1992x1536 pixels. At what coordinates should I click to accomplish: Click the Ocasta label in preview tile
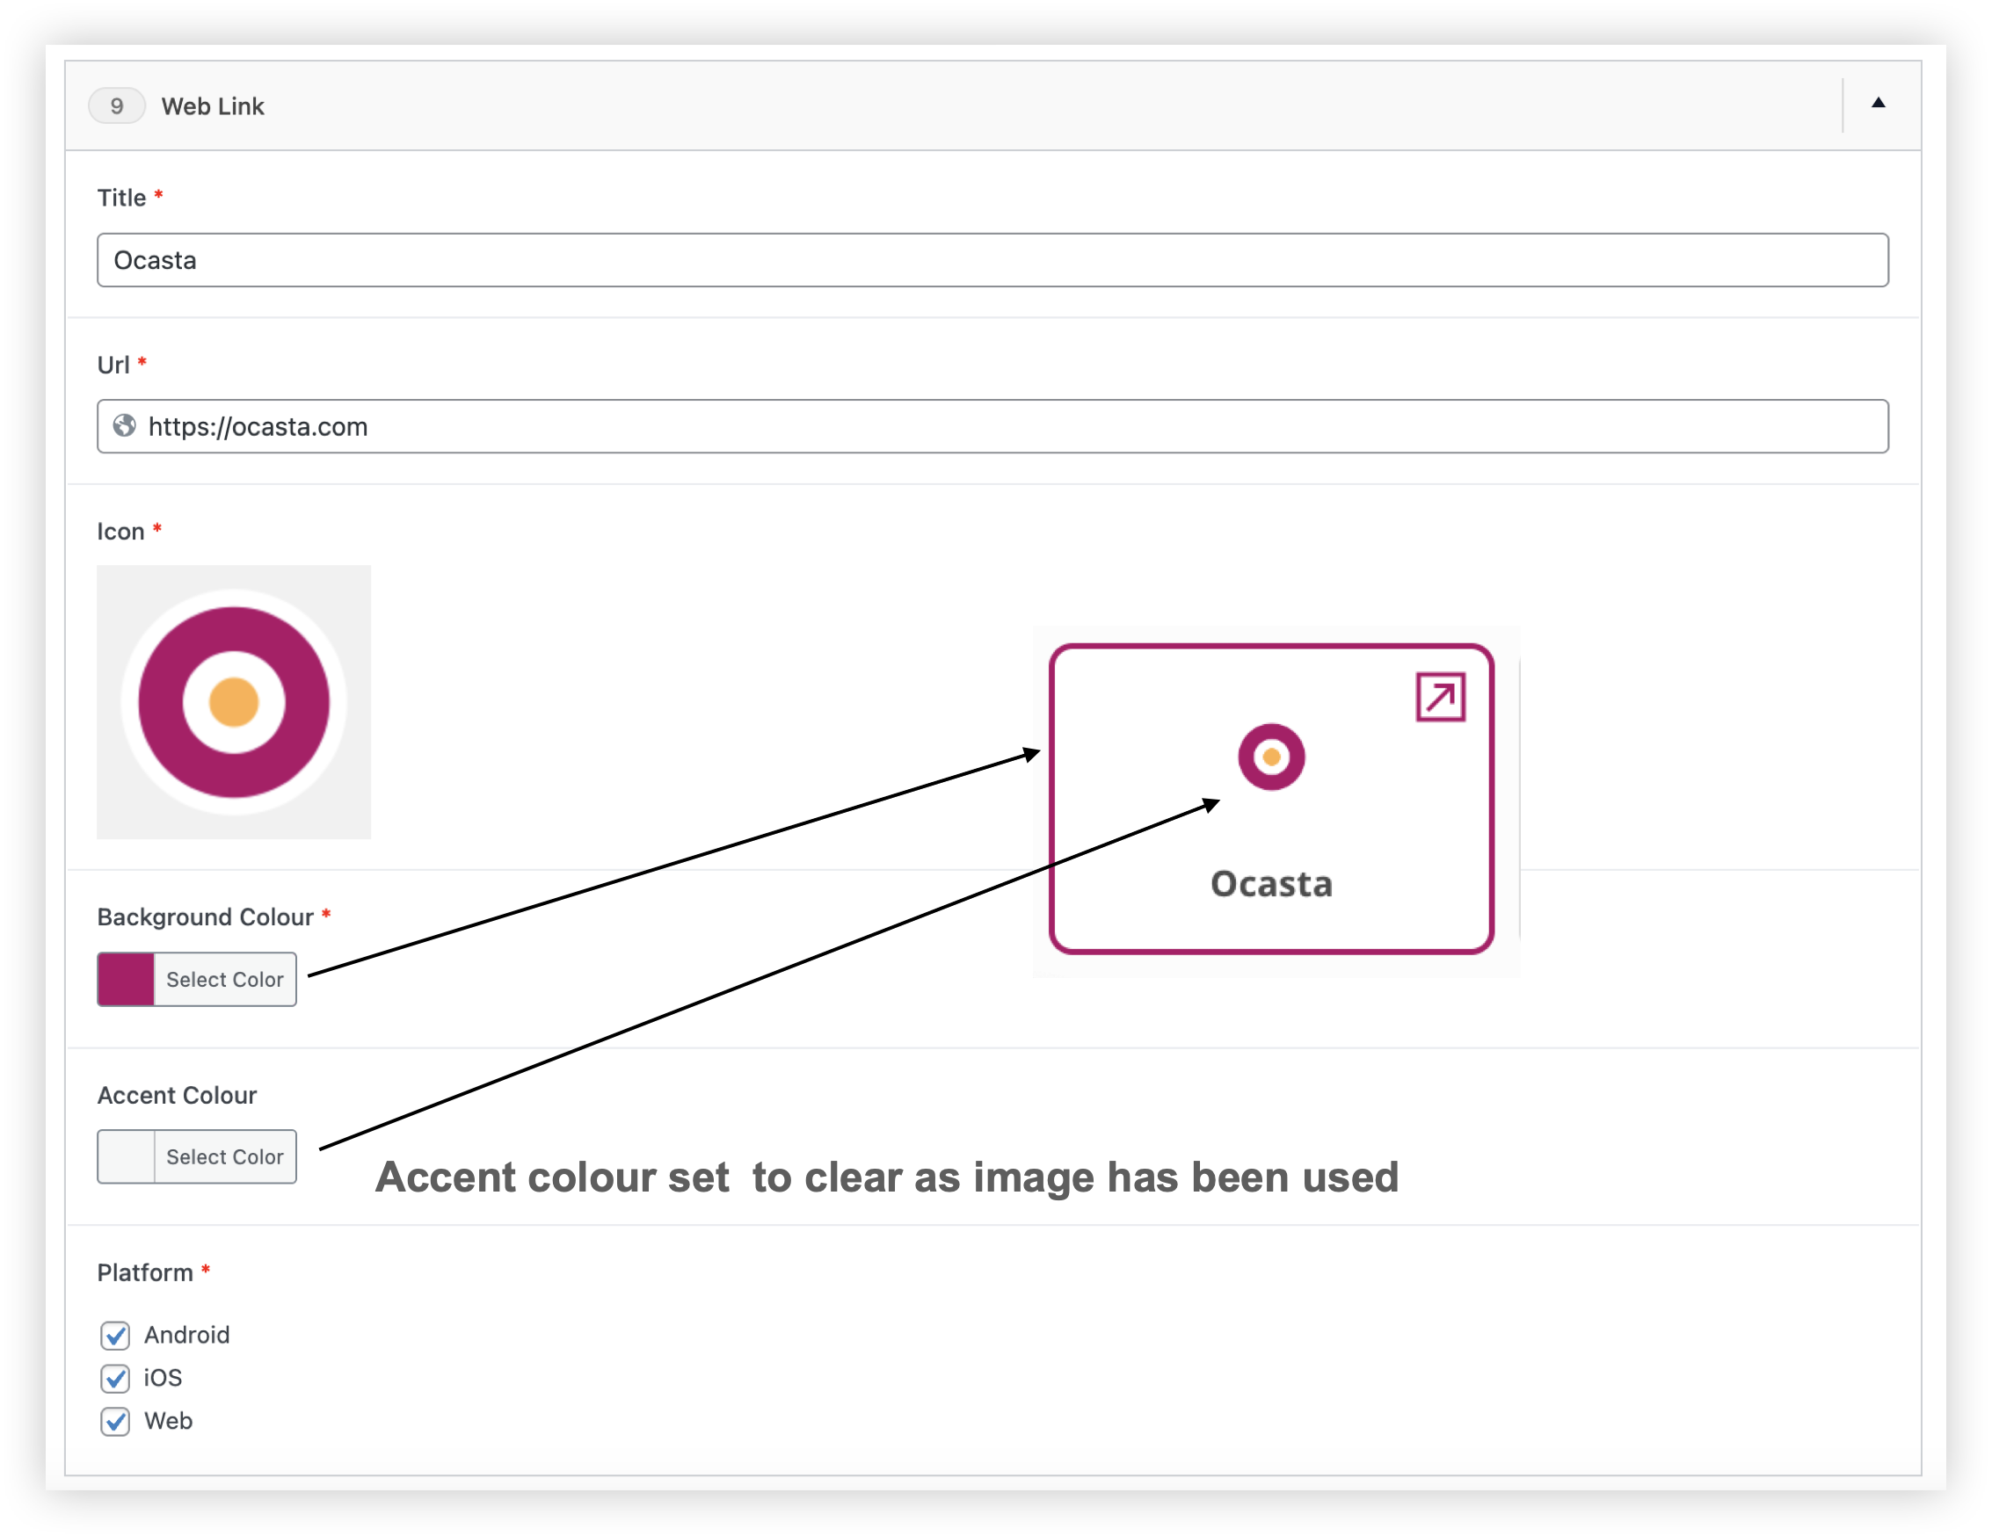coord(1270,884)
